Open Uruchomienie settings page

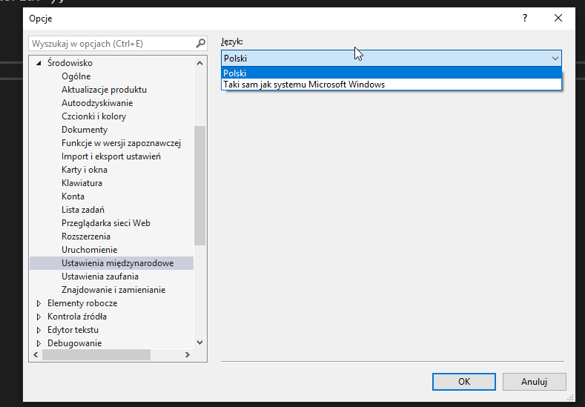(89, 250)
